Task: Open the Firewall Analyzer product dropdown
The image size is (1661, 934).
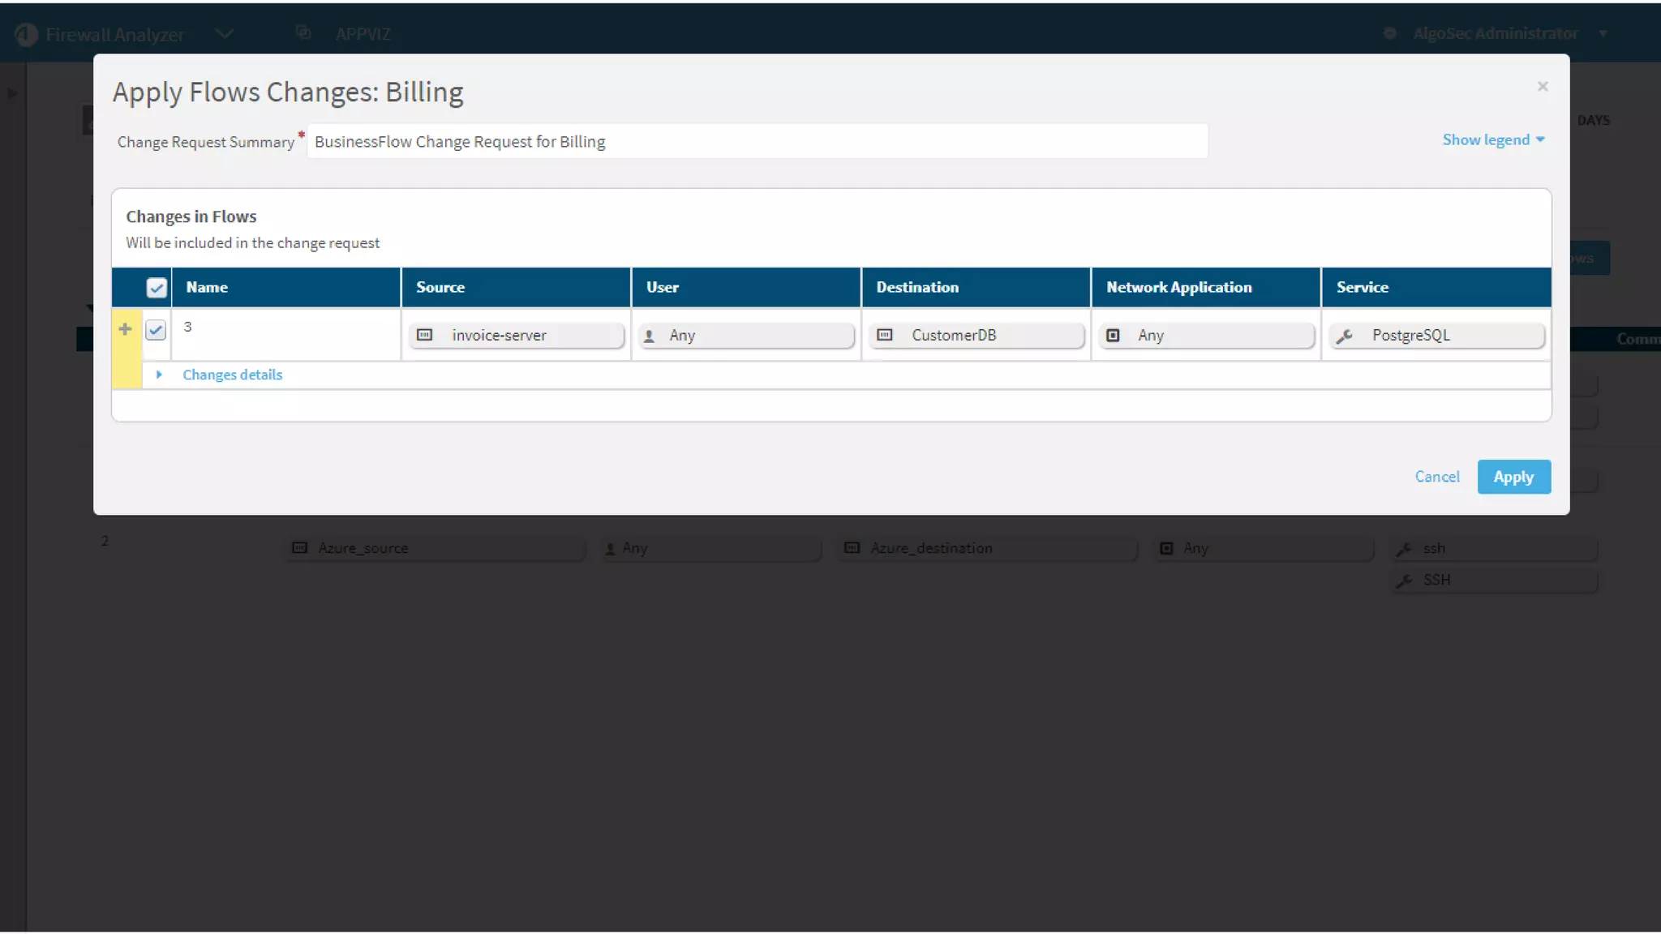Action: [x=225, y=34]
